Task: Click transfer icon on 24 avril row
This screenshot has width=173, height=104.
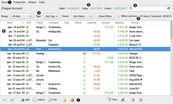Action: (27, 27)
